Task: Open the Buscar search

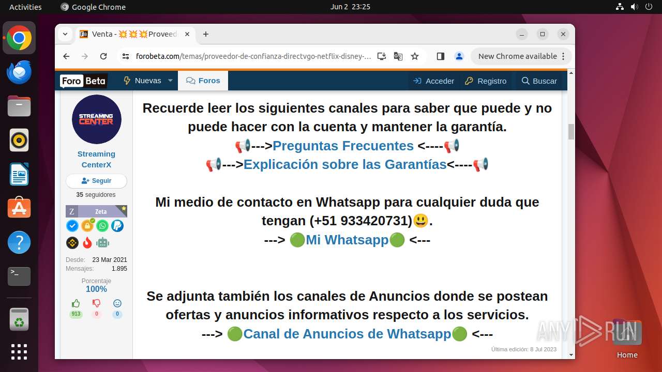Action: click(539, 81)
